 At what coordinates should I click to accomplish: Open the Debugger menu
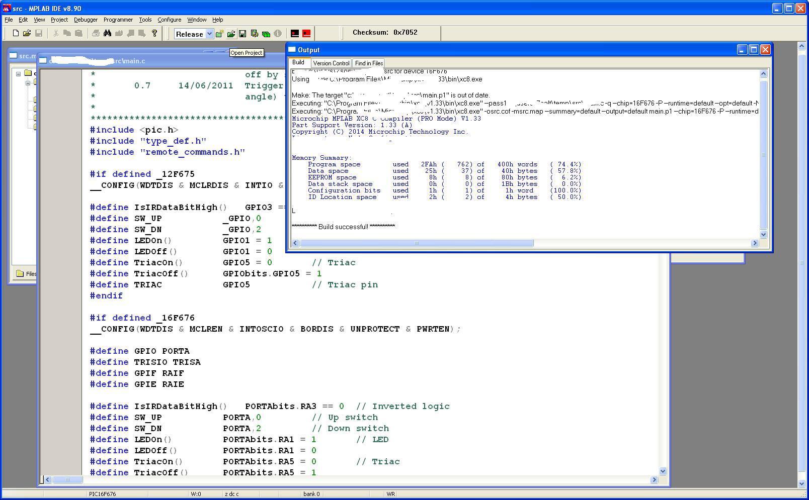tap(86, 20)
